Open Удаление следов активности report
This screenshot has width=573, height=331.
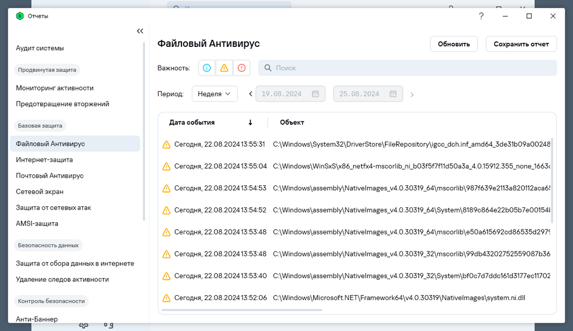click(62, 280)
